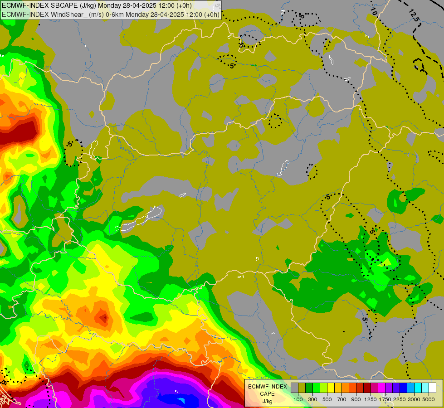Screen dimensions: 444x408
Task: Click the red-orange swatch before 900
Action: point(352,388)
